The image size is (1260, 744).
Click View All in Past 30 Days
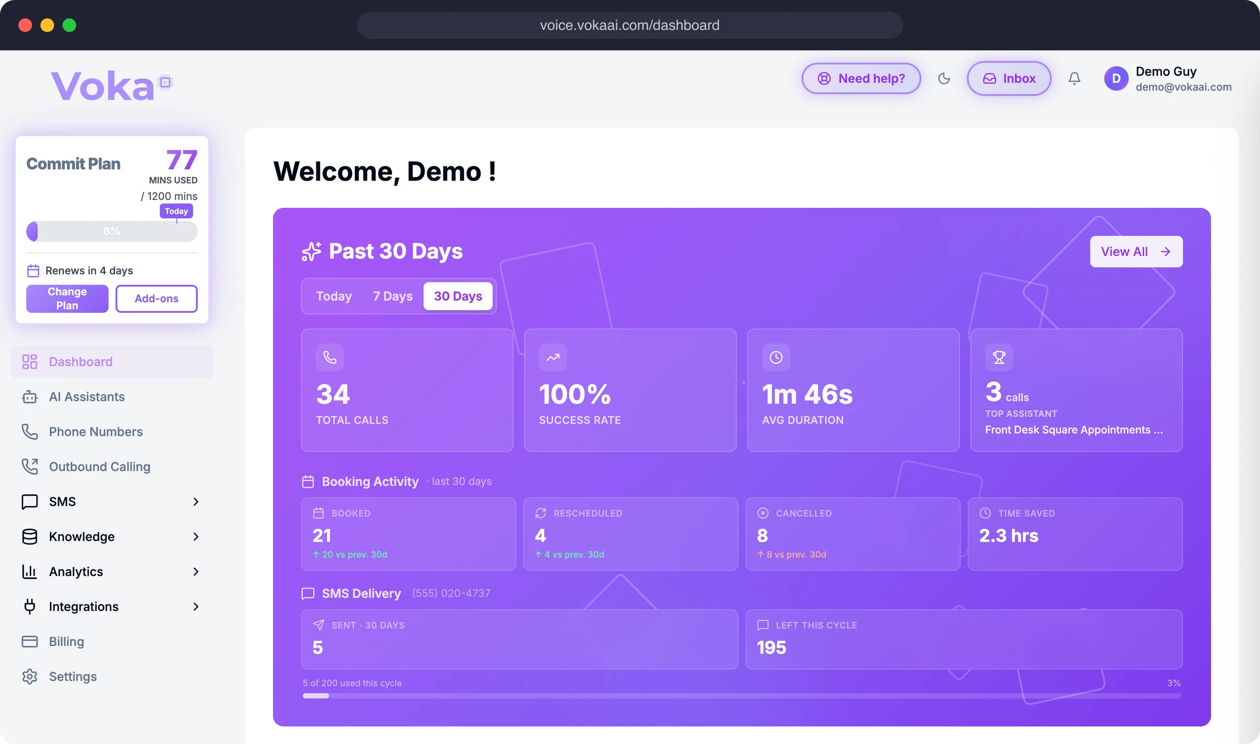(1136, 251)
